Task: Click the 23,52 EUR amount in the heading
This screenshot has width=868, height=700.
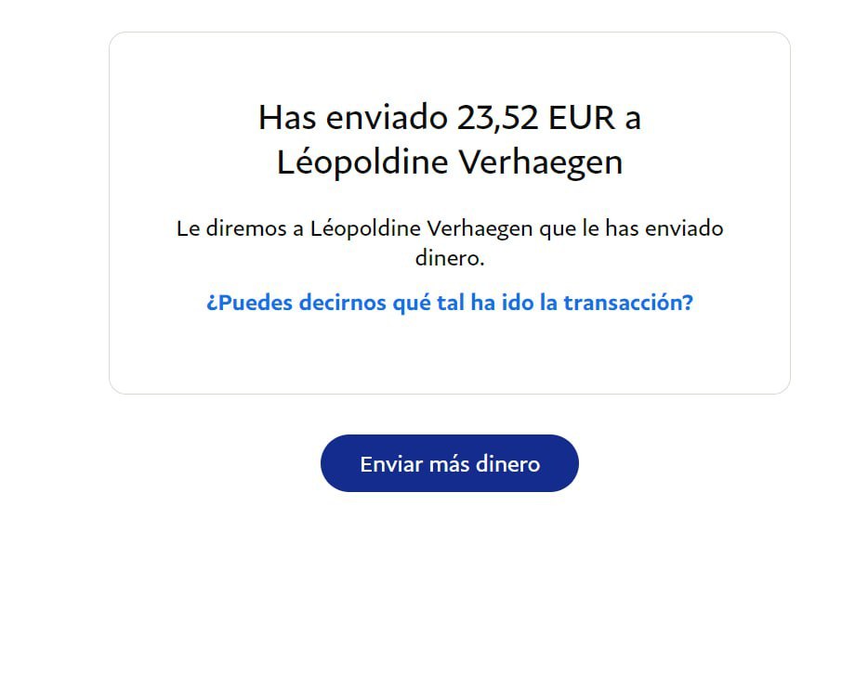Action: click(x=536, y=118)
